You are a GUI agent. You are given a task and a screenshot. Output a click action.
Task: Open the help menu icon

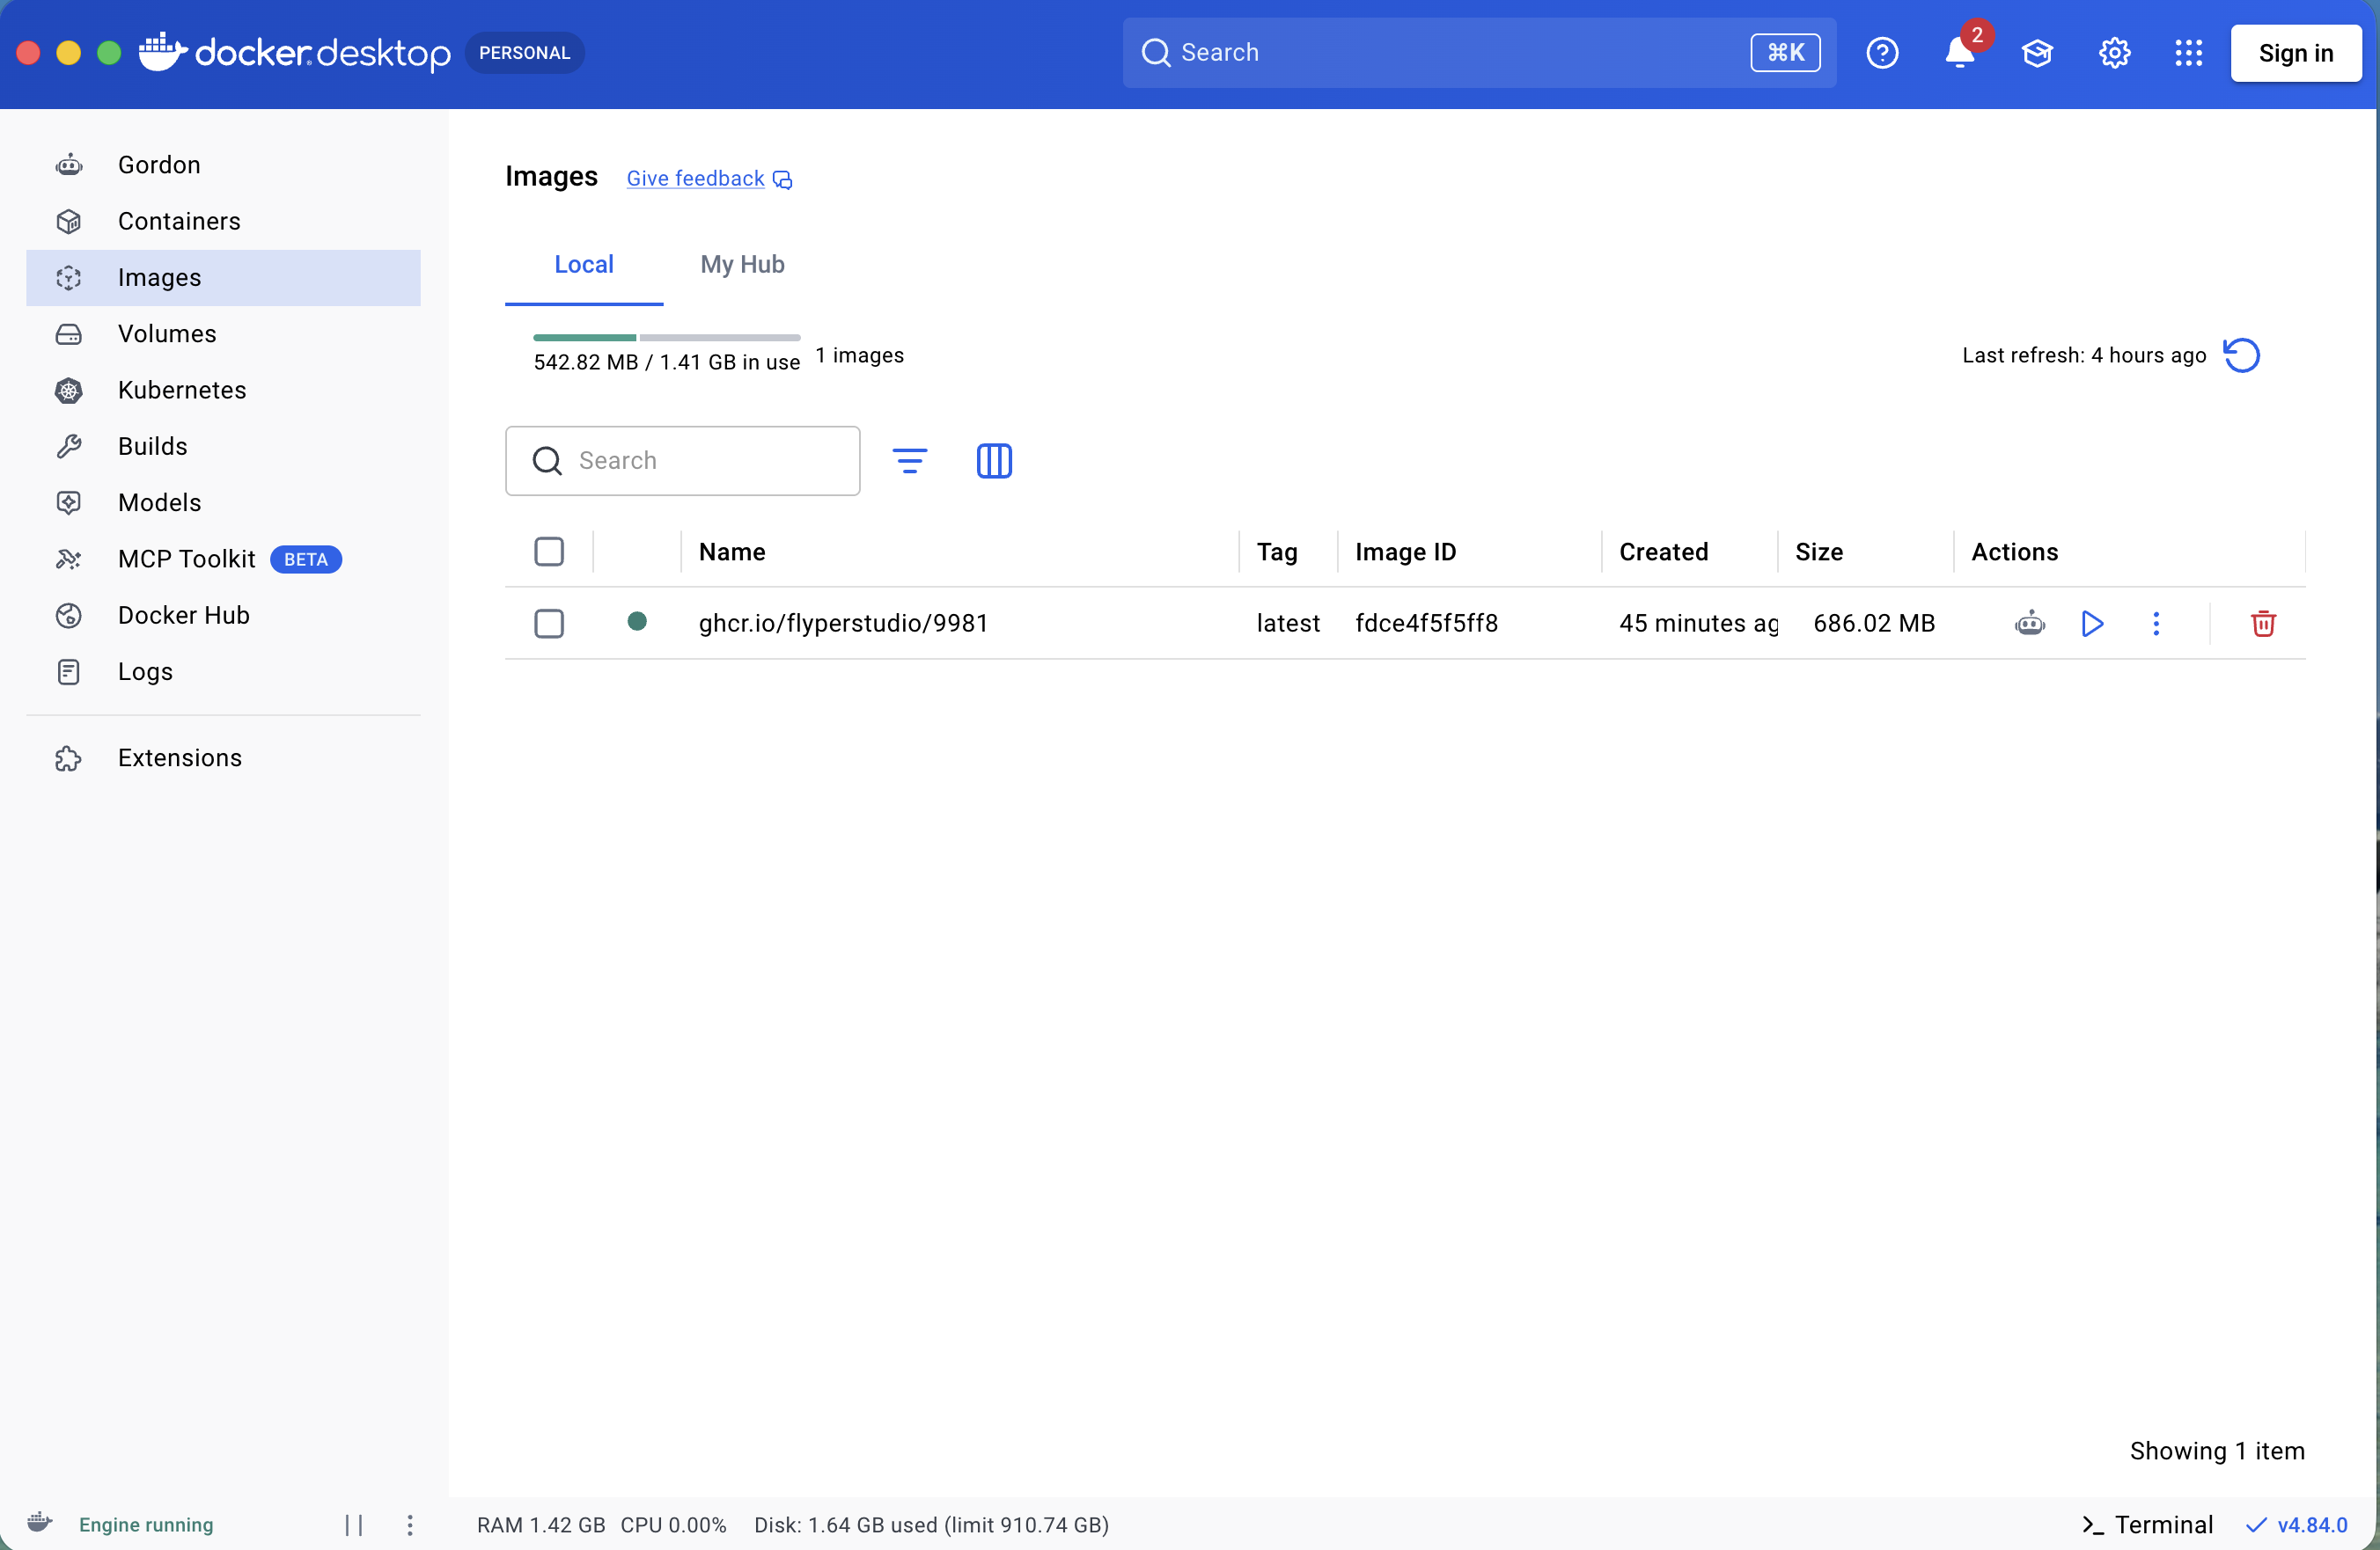tap(1882, 53)
